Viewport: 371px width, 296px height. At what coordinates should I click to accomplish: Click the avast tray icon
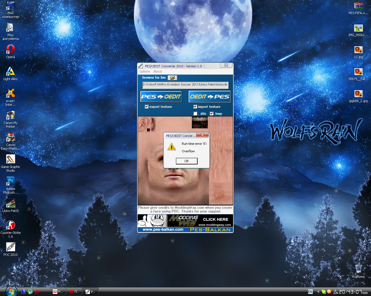tap(329, 292)
